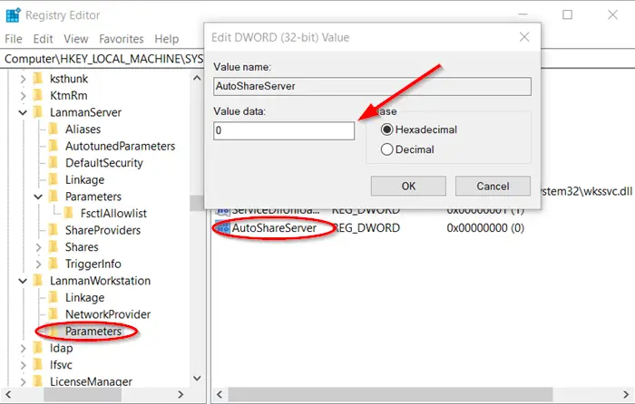Click the ldap folder icon

click(38, 348)
